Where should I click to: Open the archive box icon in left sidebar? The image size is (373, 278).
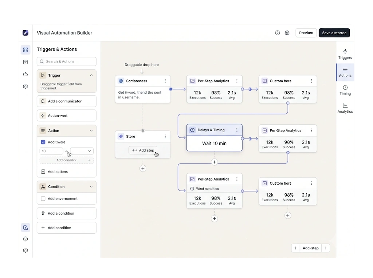(x=25, y=62)
